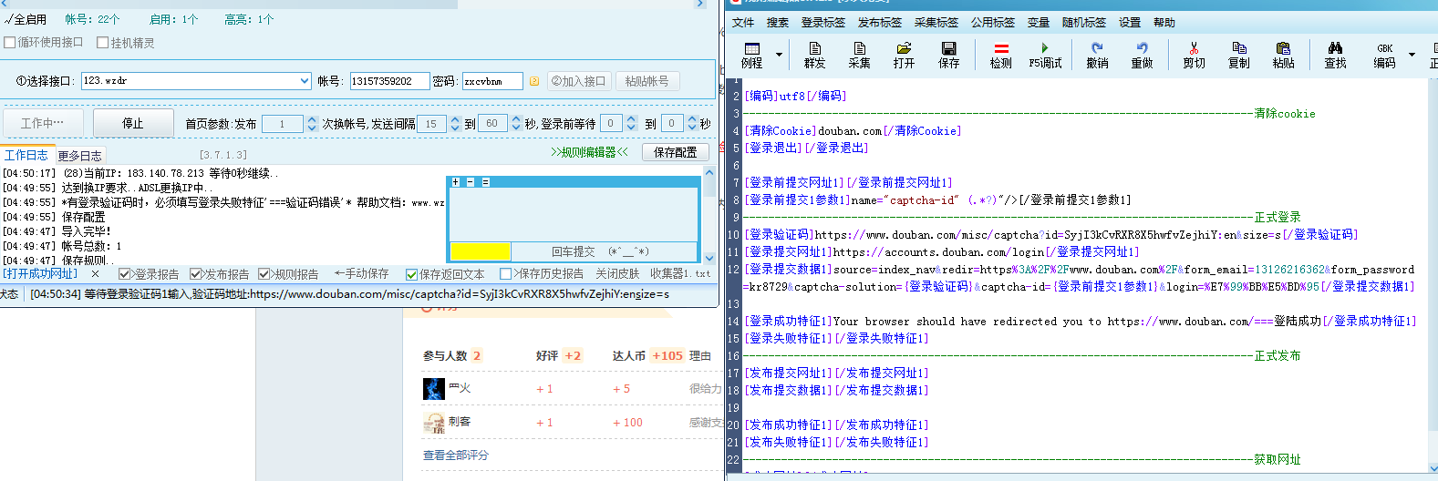The width and height of the screenshot is (1438, 481).
Task: Switch to the 更多日志 tab
Action: tap(79, 156)
